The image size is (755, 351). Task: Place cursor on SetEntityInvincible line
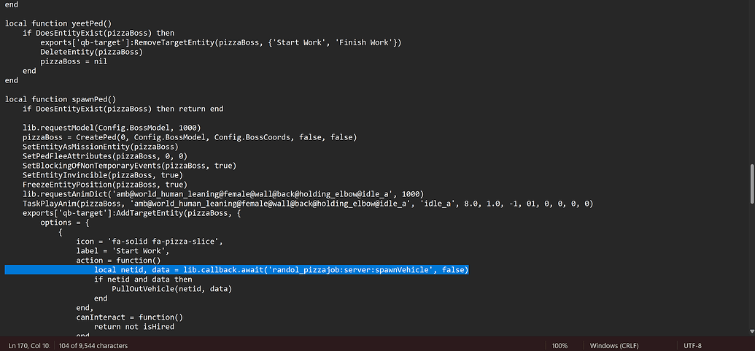pyautogui.click(x=102, y=175)
